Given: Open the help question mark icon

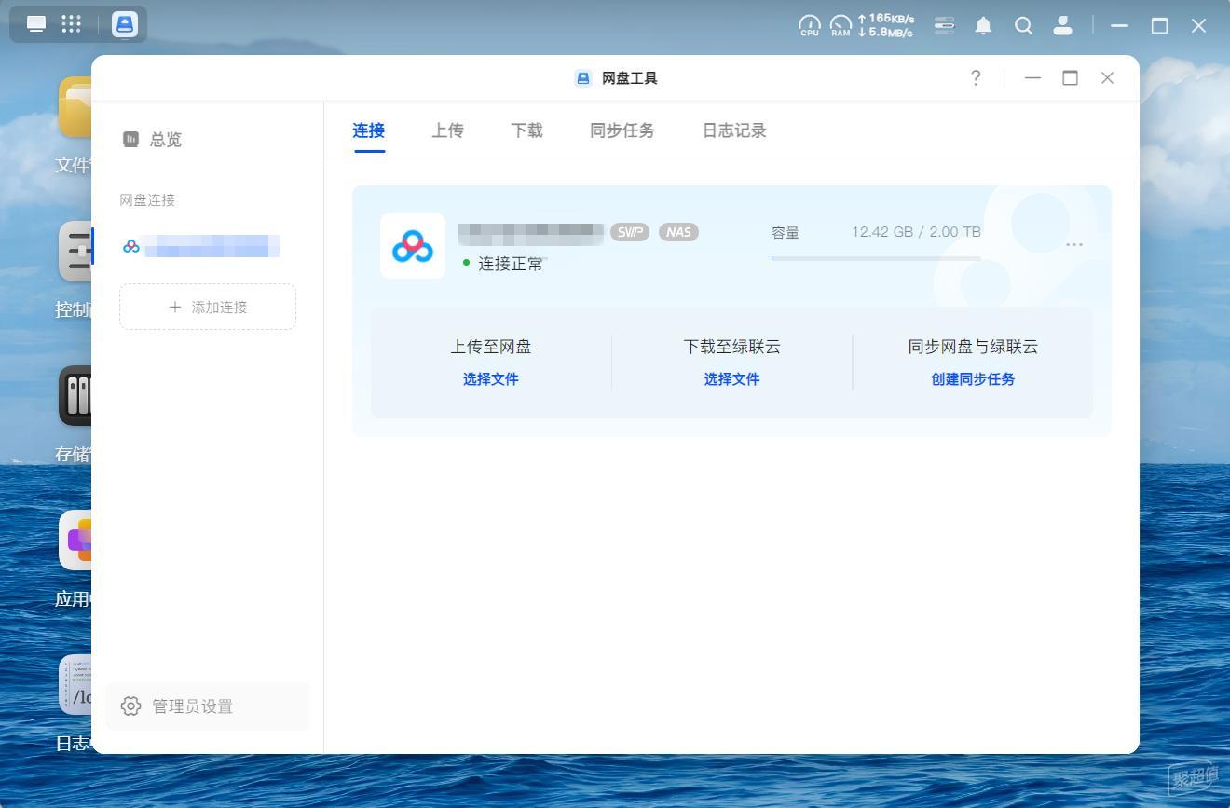Looking at the screenshot, I should click(x=976, y=78).
